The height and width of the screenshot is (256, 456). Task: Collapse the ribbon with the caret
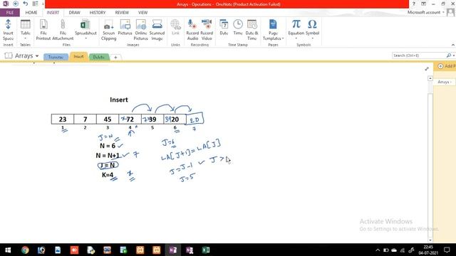[x=453, y=45]
